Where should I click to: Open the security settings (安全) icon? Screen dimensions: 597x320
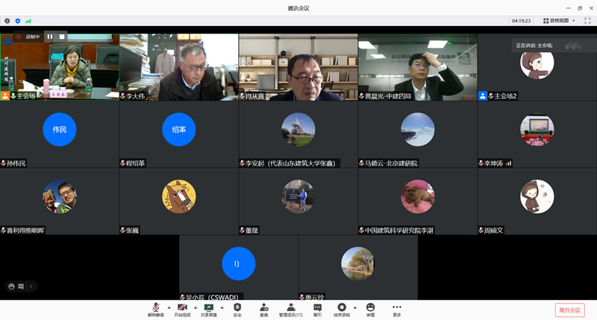pyautogui.click(x=237, y=309)
